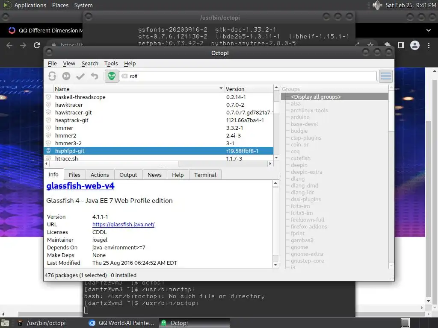The width and height of the screenshot is (438, 328).
Task: Clear the search field with its x icon
Action: click(124, 76)
